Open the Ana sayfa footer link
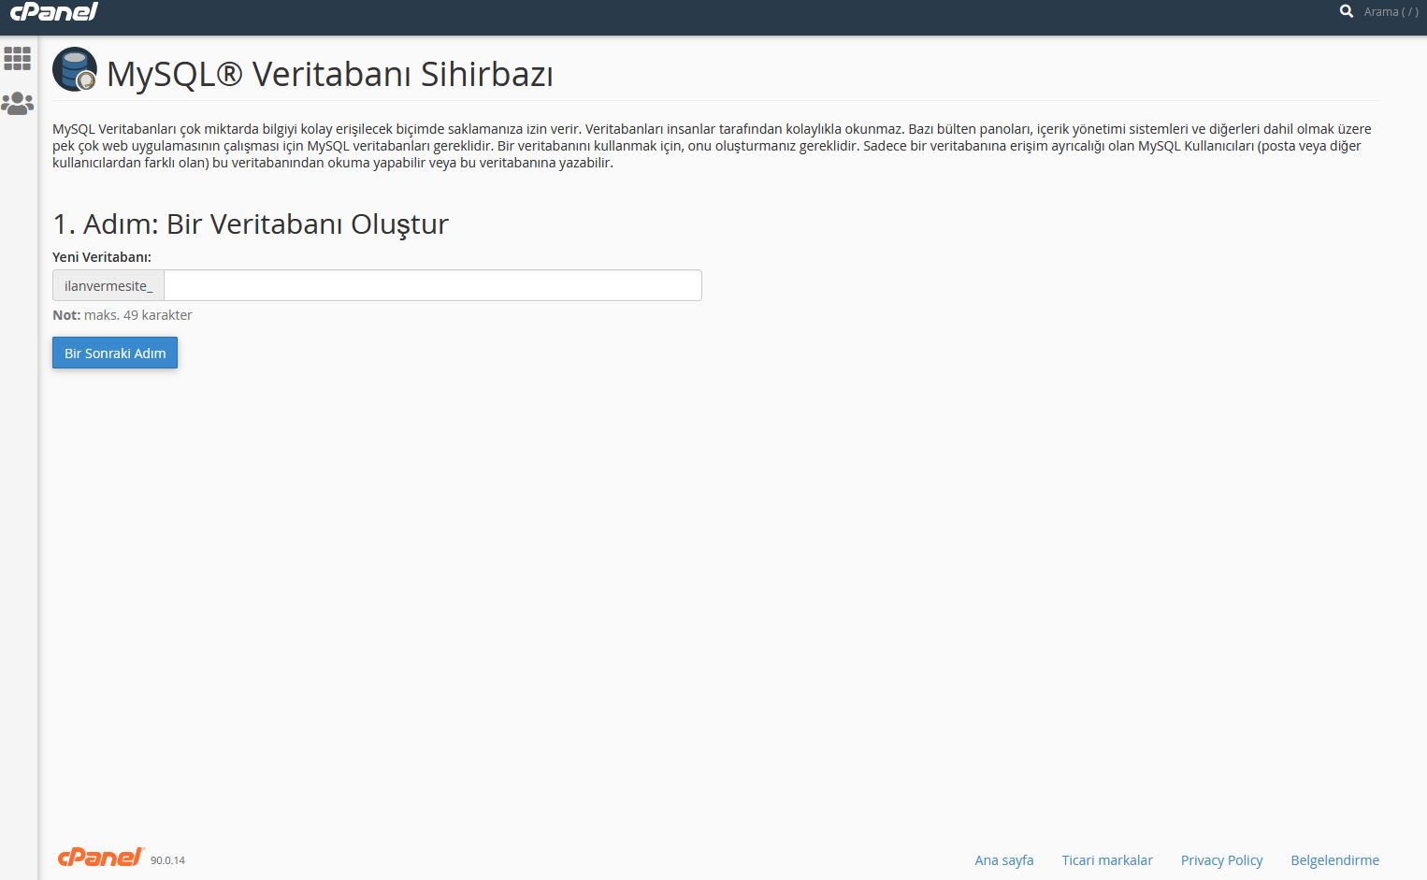The width and height of the screenshot is (1427, 880). click(1003, 860)
